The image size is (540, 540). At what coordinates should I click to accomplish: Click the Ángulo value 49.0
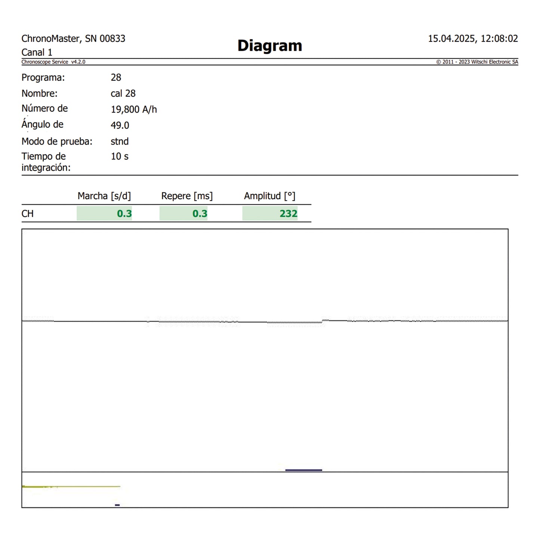click(x=120, y=125)
